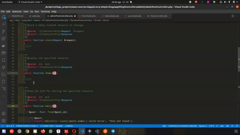The image size is (240, 135).
Task: Open the Edit menu
Action: click(x=8, y=12)
